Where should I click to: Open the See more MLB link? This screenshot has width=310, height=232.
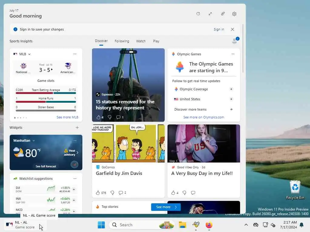[x=68, y=117]
